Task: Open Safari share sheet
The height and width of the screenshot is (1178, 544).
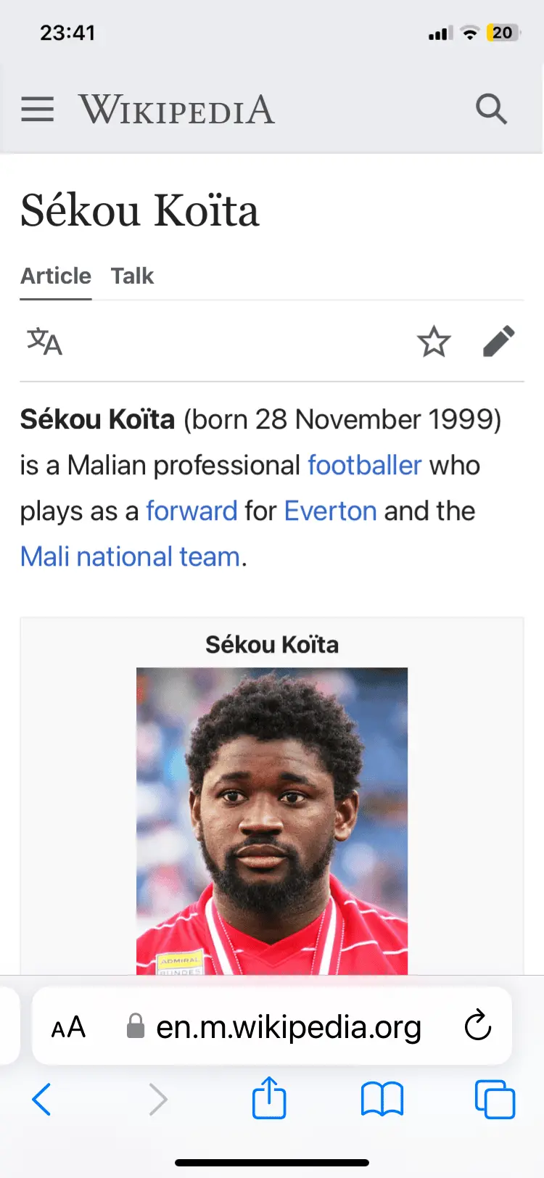Action: coord(269,1098)
